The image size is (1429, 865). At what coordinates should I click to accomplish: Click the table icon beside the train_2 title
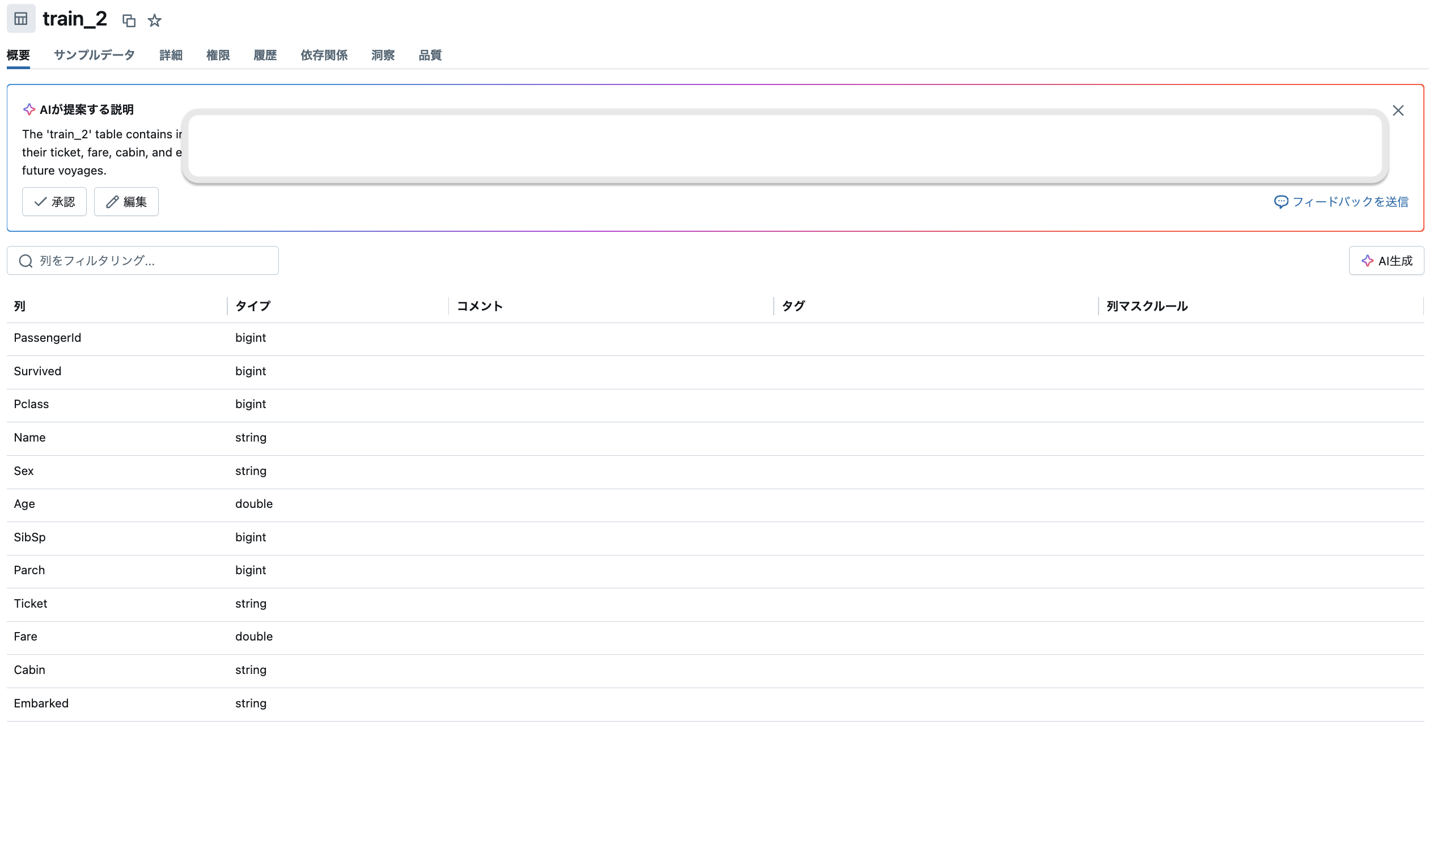[20, 19]
